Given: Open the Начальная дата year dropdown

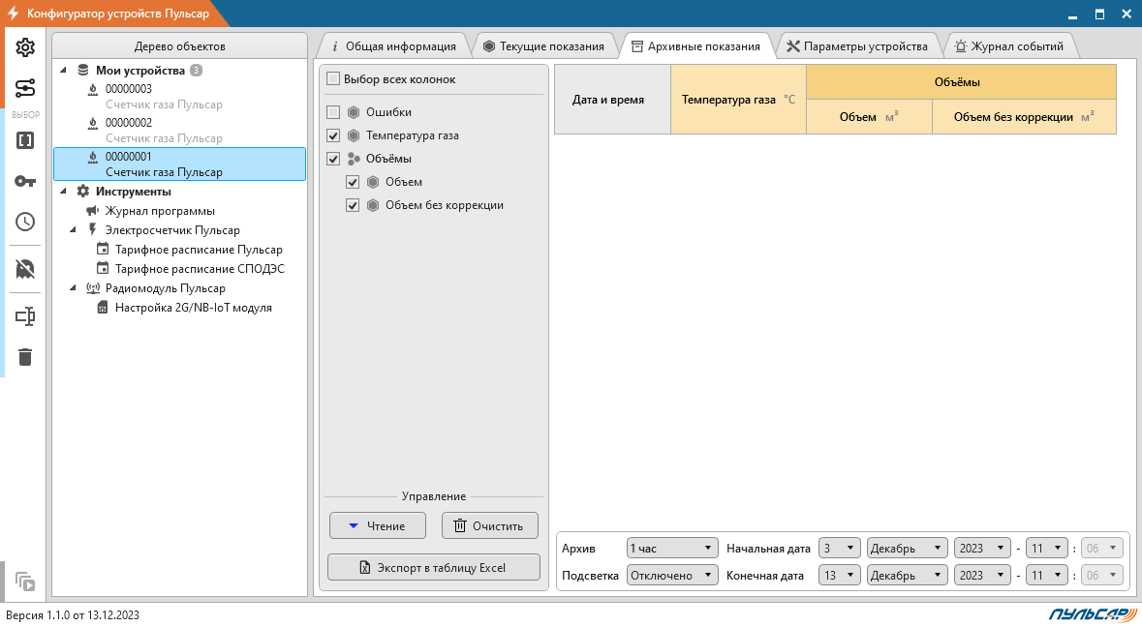Looking at the screenshot, I should click(982, 549).
